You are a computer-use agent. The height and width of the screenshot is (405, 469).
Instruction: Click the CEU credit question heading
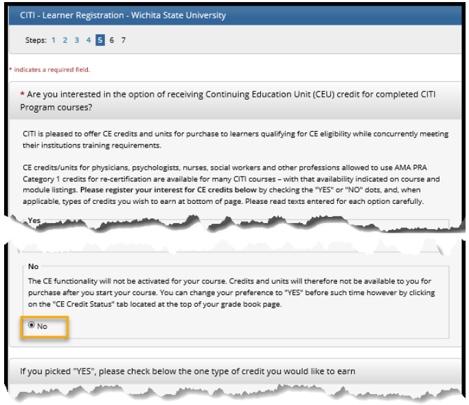pos(227,100)
